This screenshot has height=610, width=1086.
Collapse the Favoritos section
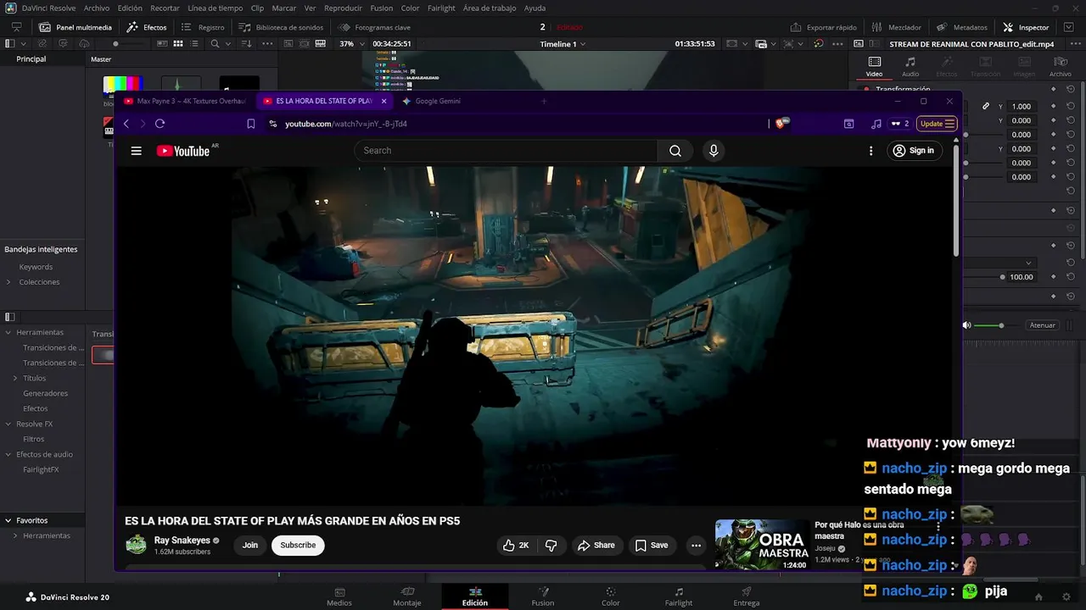click(8, 520)
